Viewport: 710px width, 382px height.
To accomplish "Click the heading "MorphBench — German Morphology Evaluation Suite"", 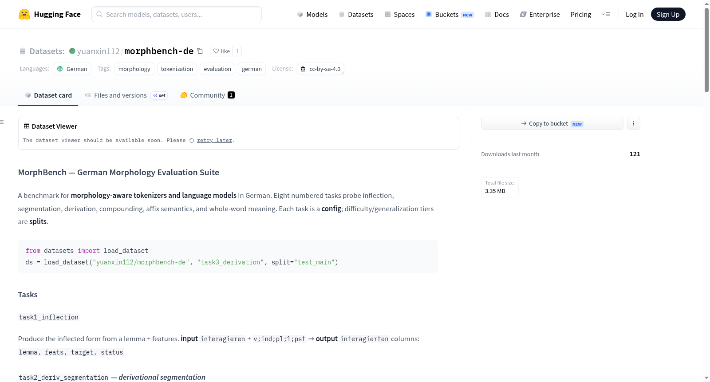I will (x=118, y=173).
